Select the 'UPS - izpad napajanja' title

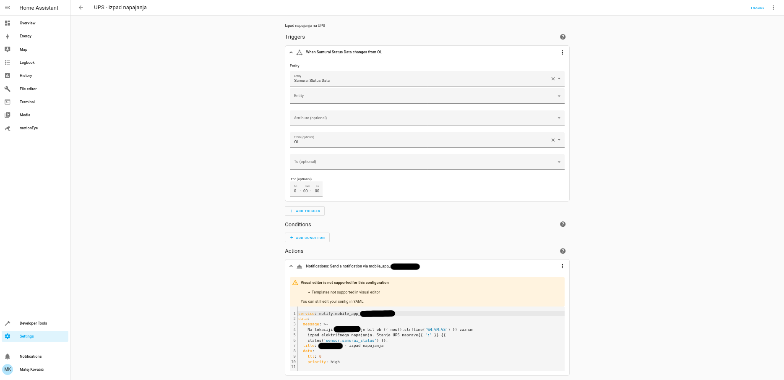(x=120, y=8)
